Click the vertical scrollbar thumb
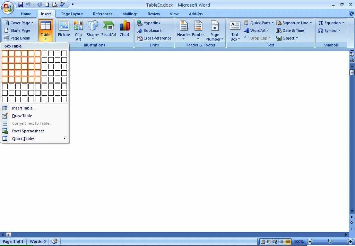 coord(352,72)
